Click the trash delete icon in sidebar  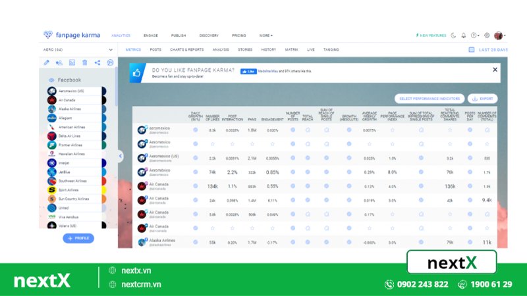85,62
